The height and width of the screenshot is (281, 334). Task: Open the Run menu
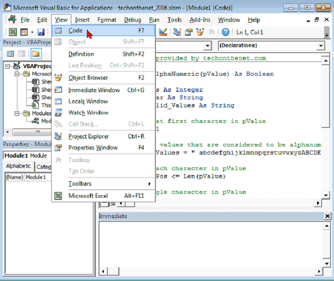point(154,20)
